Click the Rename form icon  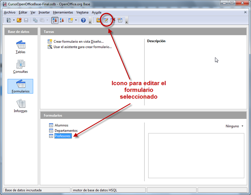[x=120, y=20]
